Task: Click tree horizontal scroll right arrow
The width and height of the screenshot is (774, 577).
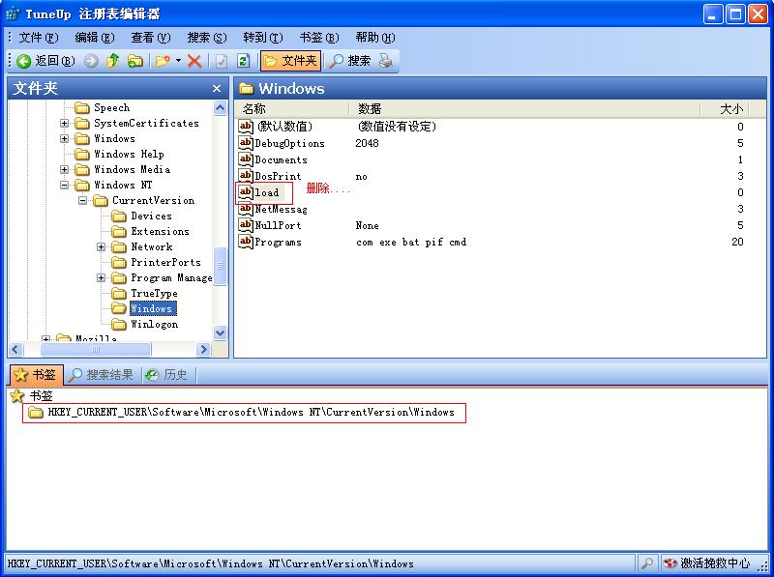Action: tap(203, 350)
